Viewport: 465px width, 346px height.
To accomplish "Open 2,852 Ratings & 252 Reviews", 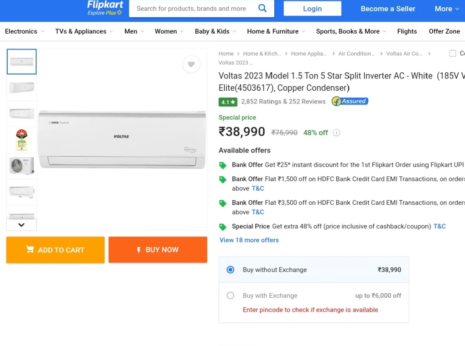I will 283,102.
